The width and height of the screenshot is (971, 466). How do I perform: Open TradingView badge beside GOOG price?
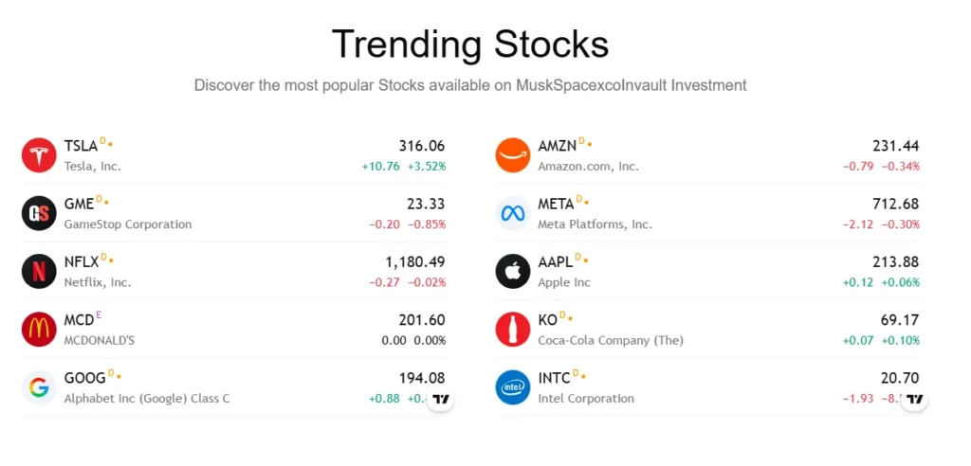(x=440, y=399)
